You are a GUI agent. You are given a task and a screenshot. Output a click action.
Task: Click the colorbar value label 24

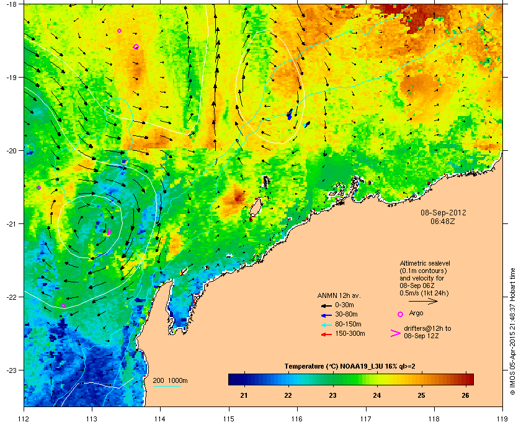pyautogui.click(x=377, y=395)
